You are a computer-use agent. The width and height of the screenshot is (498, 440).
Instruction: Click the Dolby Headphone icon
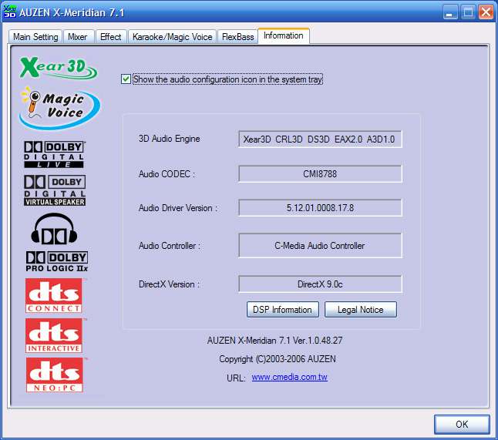[x=54, y=229]
